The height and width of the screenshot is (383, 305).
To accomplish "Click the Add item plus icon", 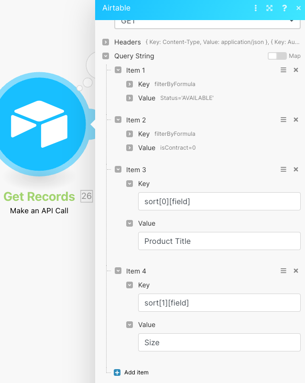I will point(117,372).
